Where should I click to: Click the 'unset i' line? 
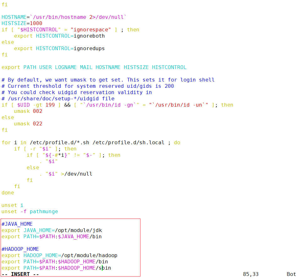coord(13,205)
